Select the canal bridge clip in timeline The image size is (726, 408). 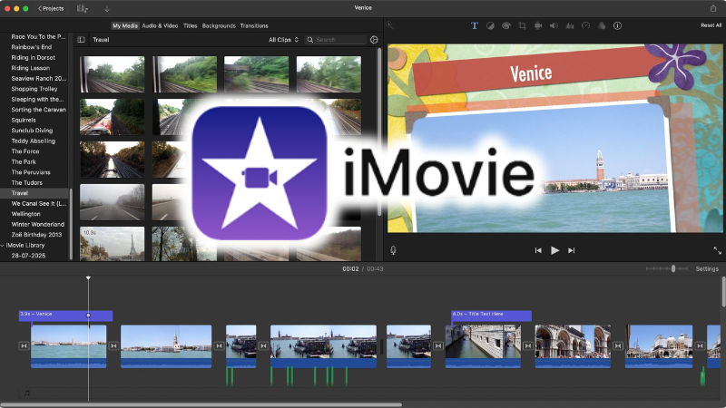coord(483,346)
